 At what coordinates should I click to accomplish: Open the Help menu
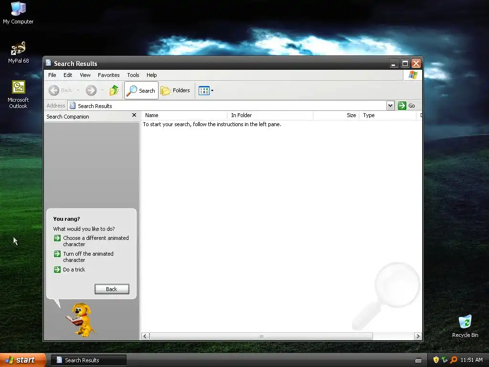pyautogui.click(x=151, y=75)
